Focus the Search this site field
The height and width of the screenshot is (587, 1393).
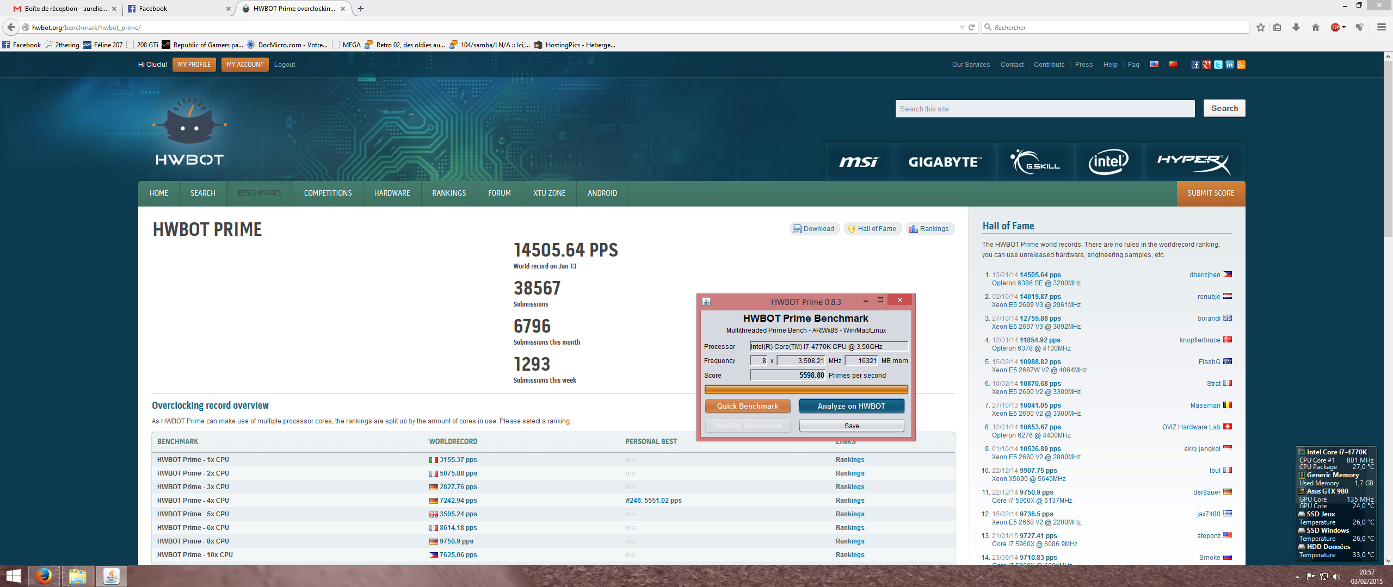pos(1045,109)
